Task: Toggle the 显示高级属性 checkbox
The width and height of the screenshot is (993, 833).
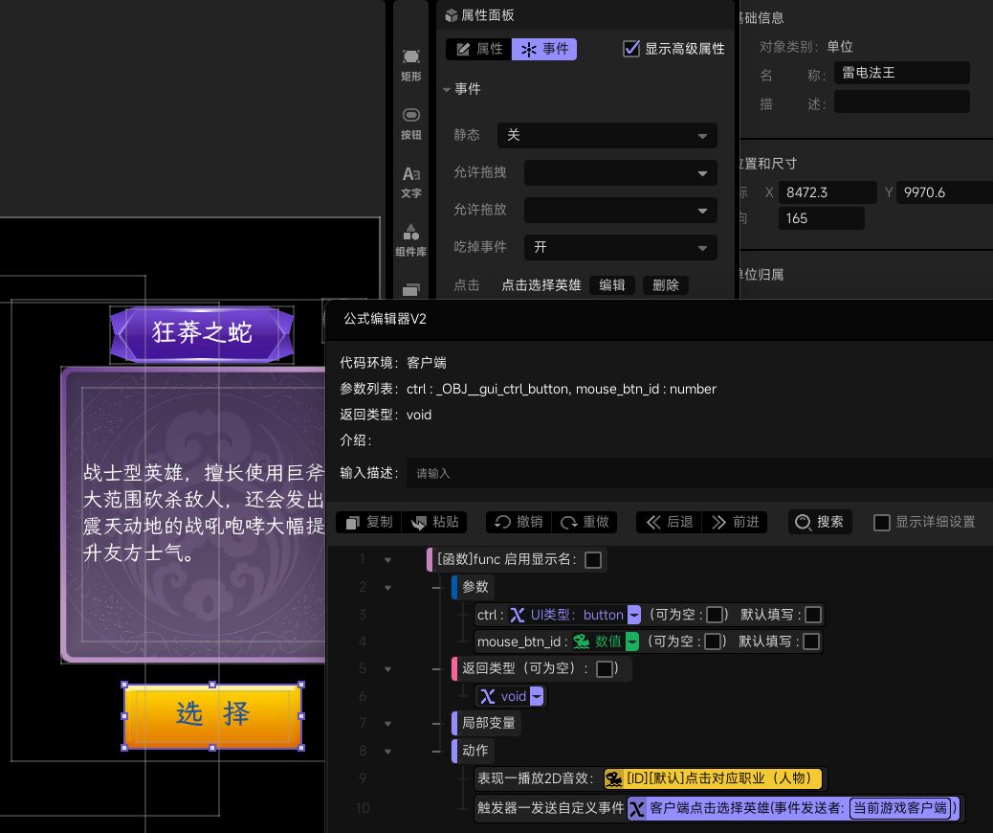Action: (x=631, y=49)
